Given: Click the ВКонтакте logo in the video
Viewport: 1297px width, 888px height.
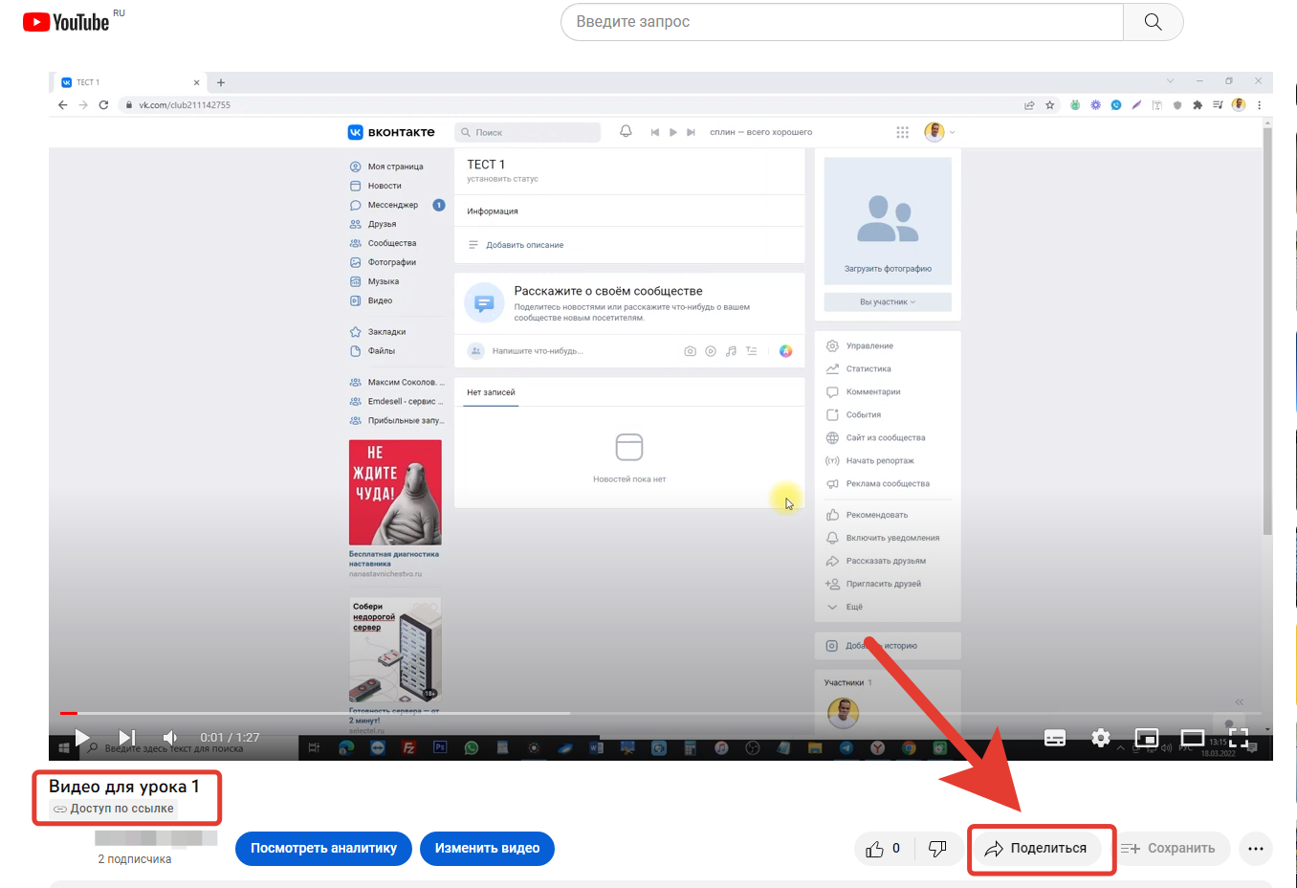Looking at the screenshot, I should pyautogui.click(x=391, y=132).
